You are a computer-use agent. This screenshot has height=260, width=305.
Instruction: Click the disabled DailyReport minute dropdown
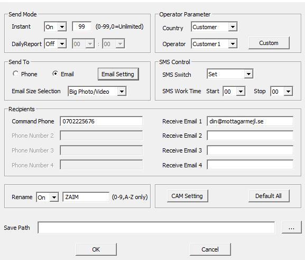coord(114,43)
